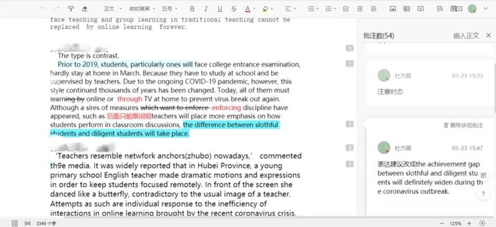Viewport: 496px width, 227px height.
Task: Click 嵌入正文 in comments panel
Action: pos(466,35)
